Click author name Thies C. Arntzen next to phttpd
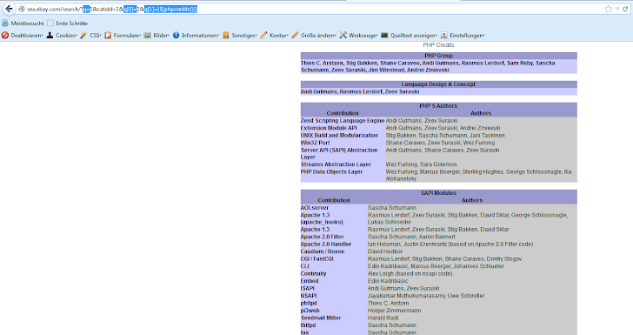Viewport: 633px width, 335px height. pyautogui.click(x=389, y=303)
